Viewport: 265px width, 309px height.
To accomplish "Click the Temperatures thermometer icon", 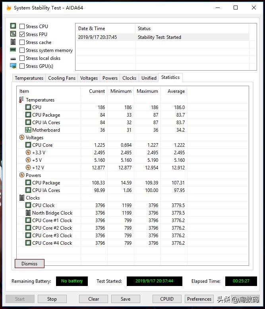I will tap(21, 100).
